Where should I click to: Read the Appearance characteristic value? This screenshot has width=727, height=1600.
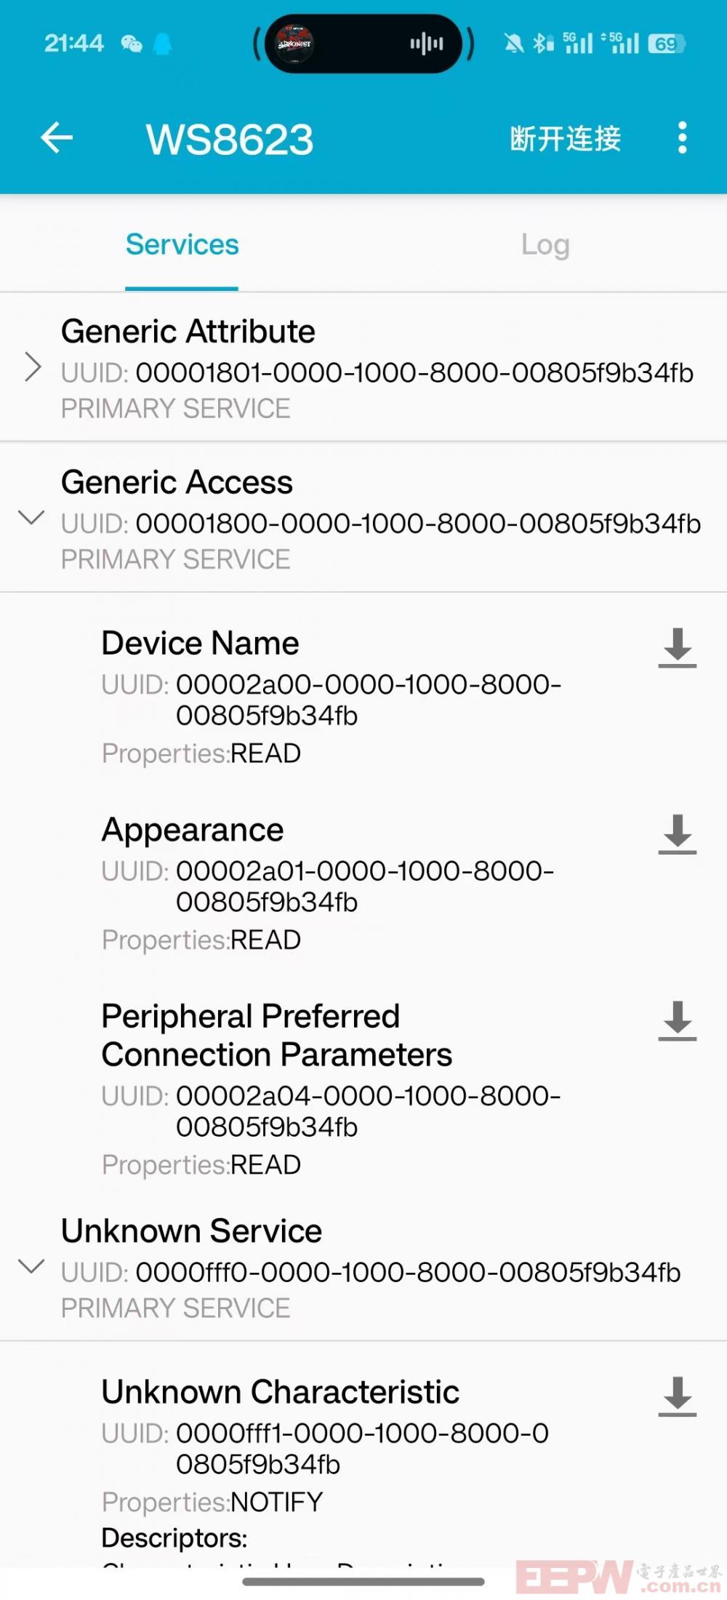coord(677,833)
